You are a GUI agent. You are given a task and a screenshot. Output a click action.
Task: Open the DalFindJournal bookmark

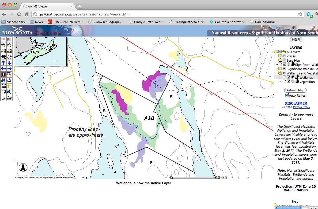pos(262,22)
